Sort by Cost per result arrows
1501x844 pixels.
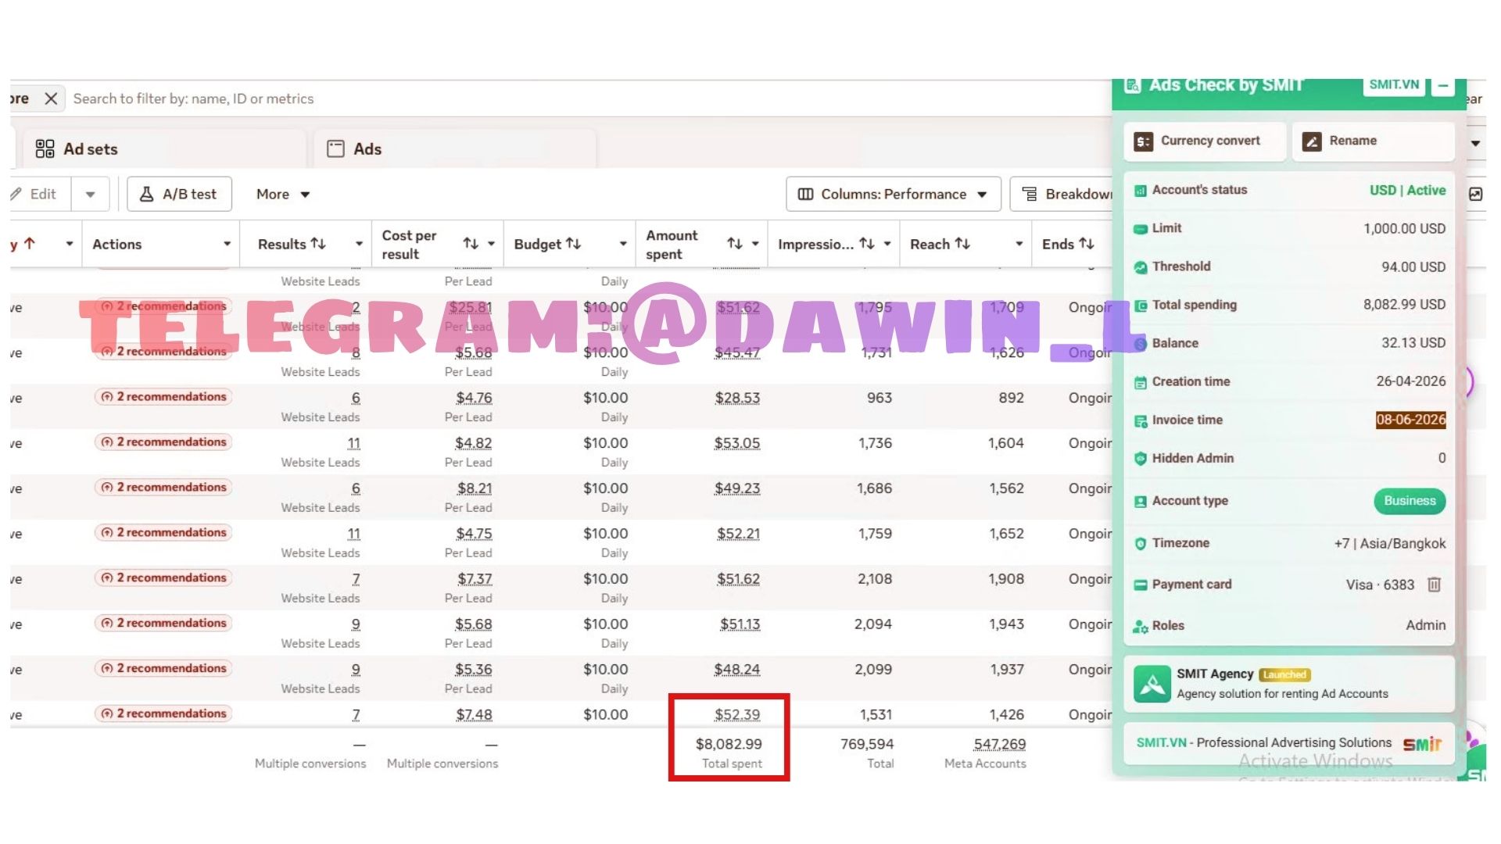[x=471, y=244]
